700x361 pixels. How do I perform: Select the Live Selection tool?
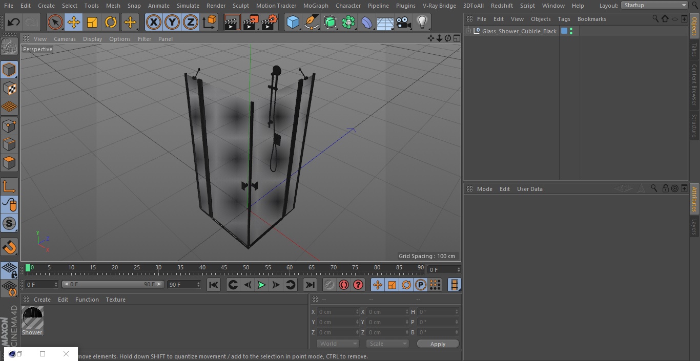click(55, 23)
